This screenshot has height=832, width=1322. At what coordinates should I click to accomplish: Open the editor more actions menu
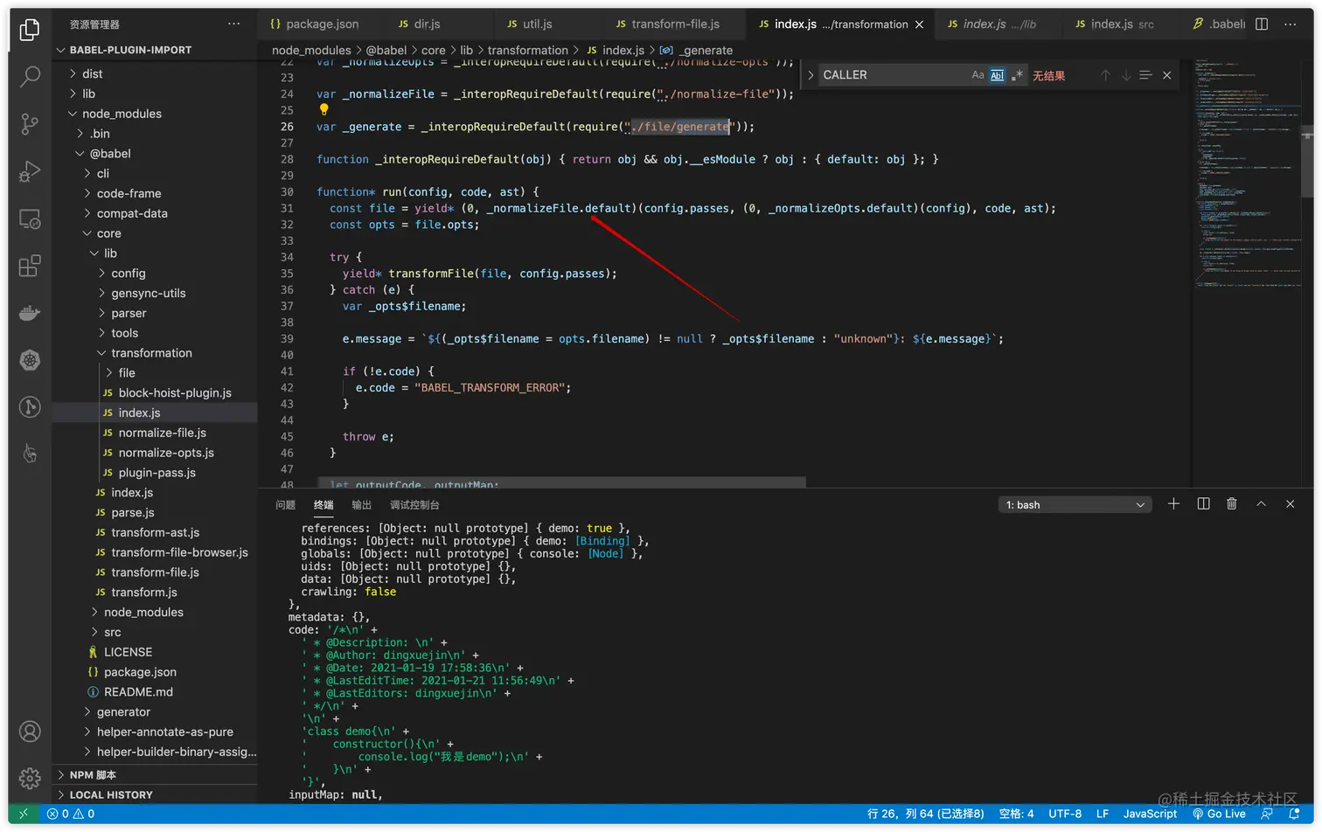pos(1291,24)
